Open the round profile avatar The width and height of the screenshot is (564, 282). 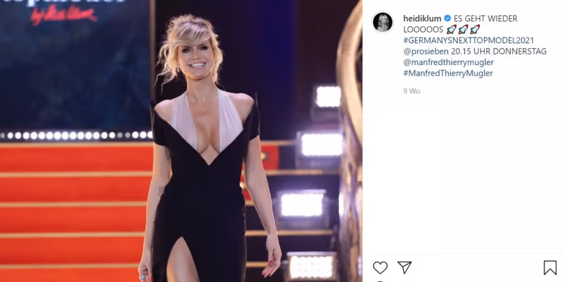pos(383,23)
